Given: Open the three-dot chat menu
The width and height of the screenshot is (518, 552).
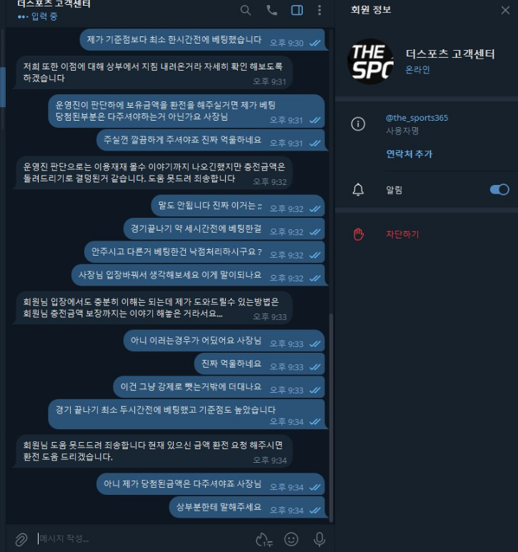Looking at the screenshot, I should [x=319, y=10].
